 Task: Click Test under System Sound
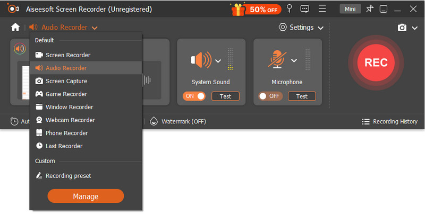tap(225, 96)
